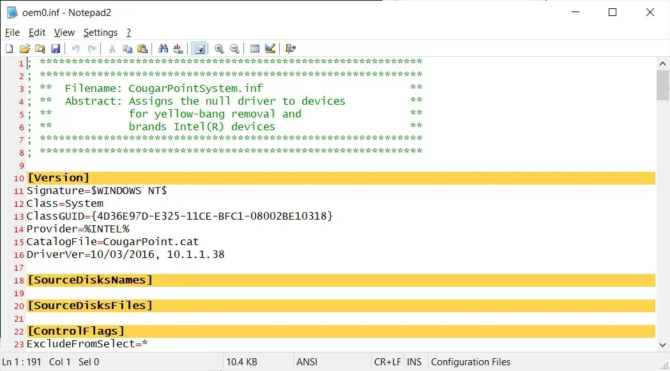
Task: Create a new document with toolbar icon
Action: coord(9,49)
